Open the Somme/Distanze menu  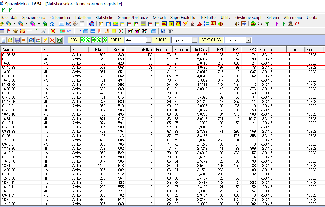133,18
